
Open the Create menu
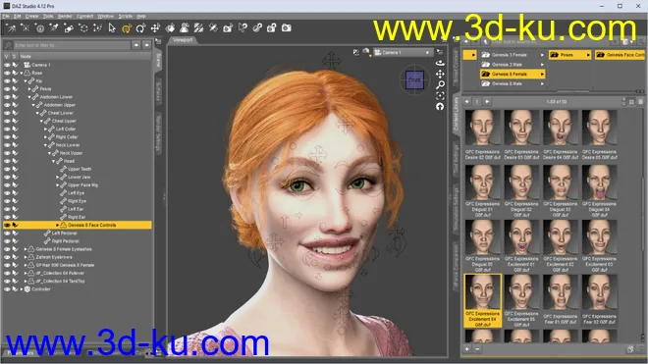tap(31, 16)
